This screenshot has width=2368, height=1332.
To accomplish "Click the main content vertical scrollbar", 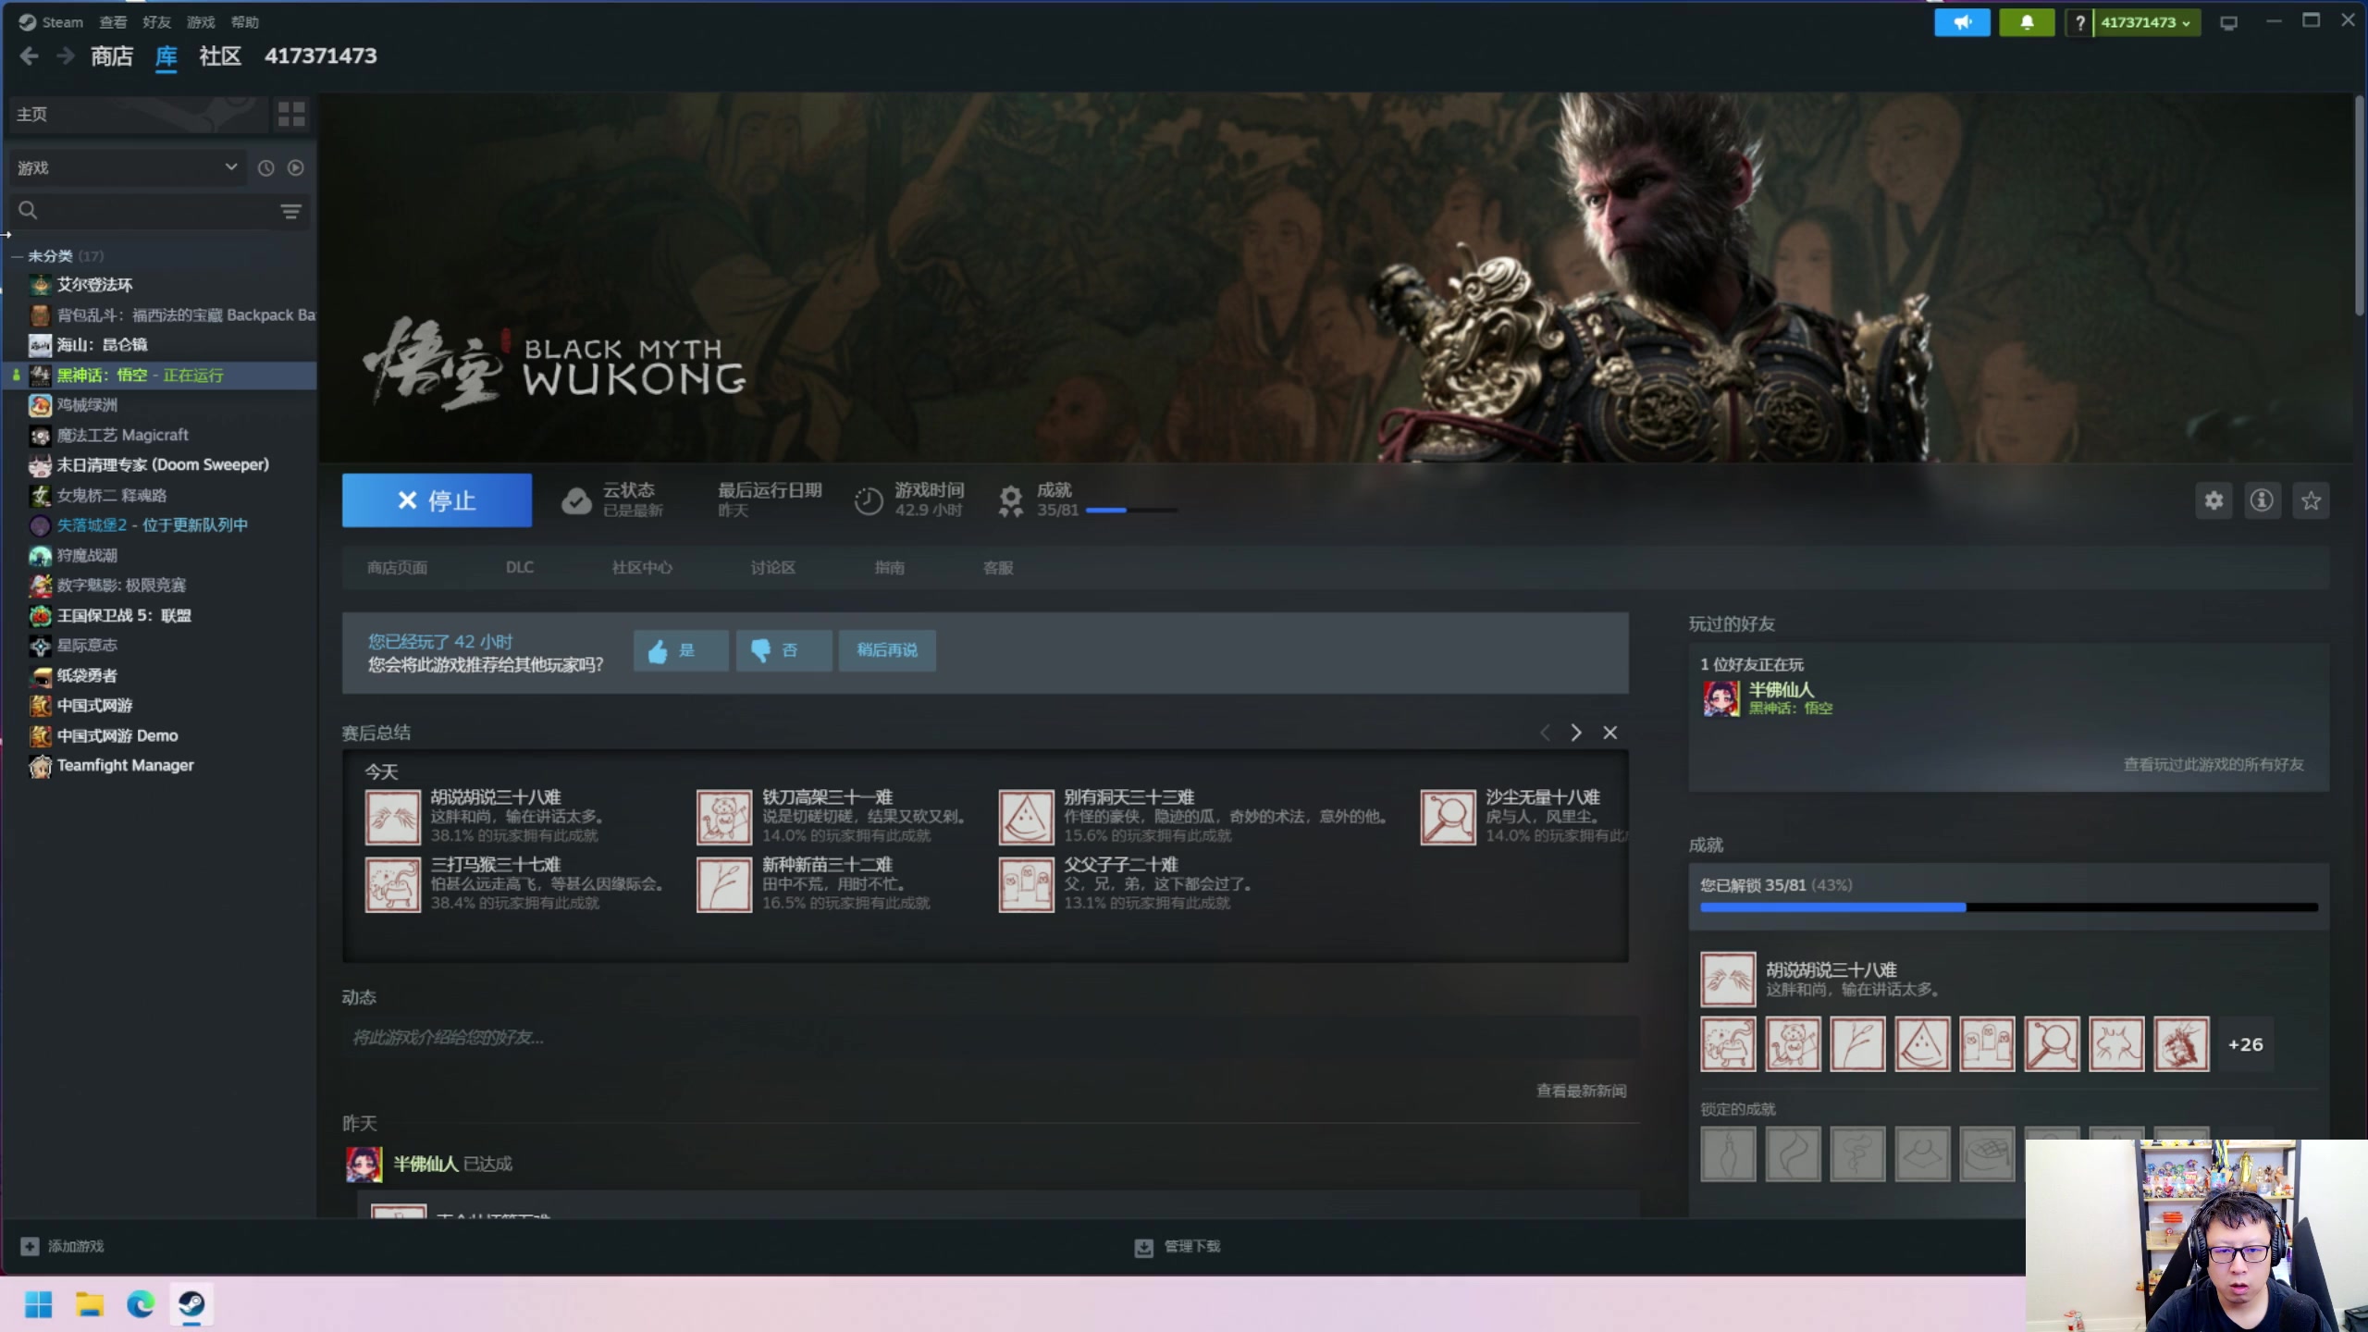I will (x=2360, y=203).
